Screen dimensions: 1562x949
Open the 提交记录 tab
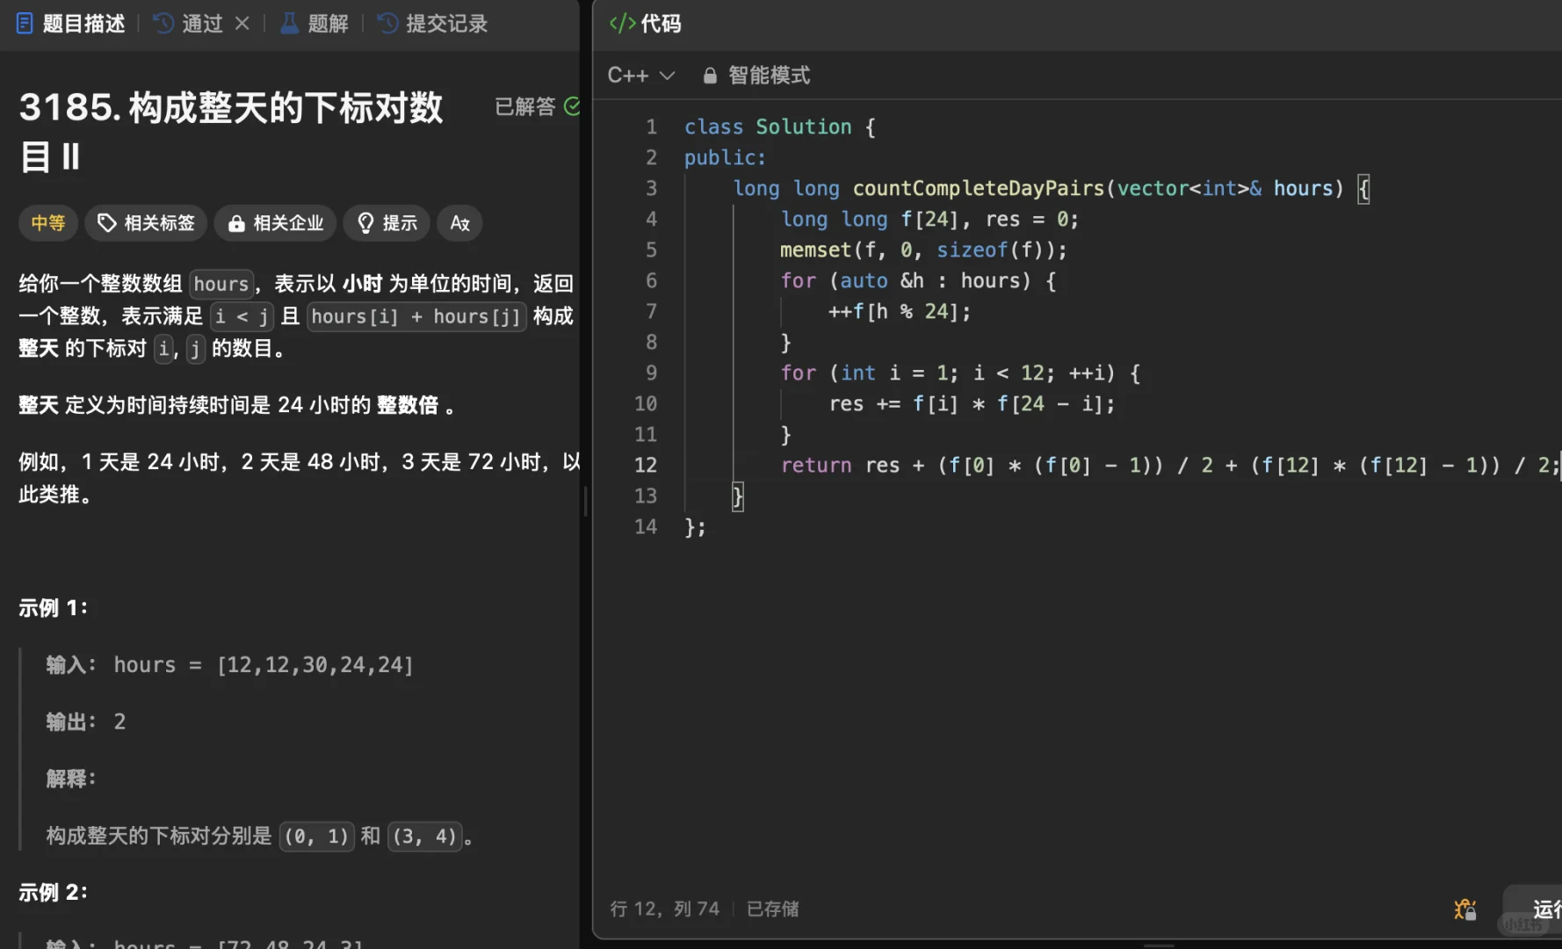433,24
